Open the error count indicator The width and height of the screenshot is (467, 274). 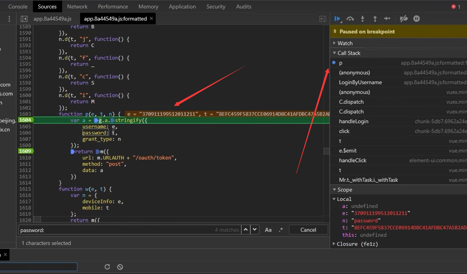coord(456,6)
